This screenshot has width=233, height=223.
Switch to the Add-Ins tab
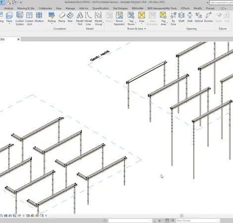click(84, 8)
